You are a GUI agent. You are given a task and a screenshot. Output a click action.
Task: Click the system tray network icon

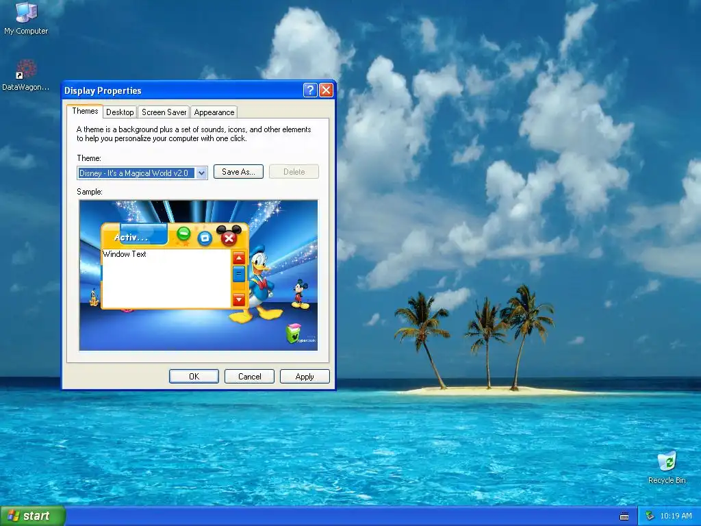pyautogui.click(x=649, y=516)
